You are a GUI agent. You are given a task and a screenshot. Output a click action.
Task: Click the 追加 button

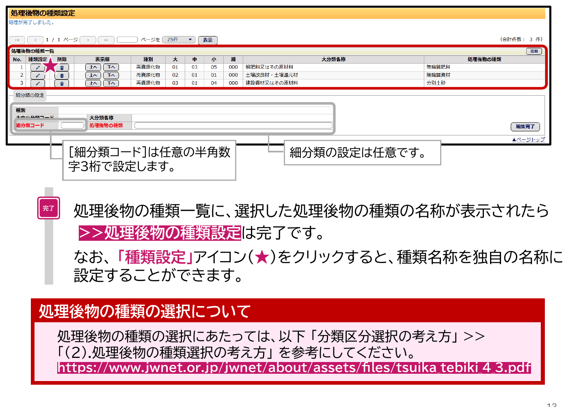534,51
